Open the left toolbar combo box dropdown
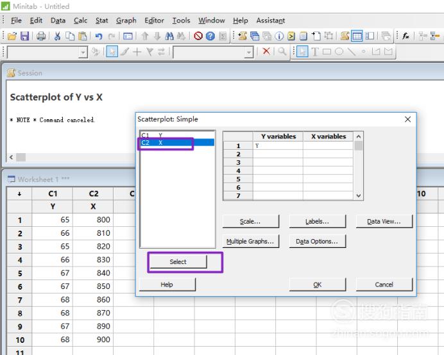Image resolution: width=444 pixels, height=355 pixels. (x=83, y=53)
